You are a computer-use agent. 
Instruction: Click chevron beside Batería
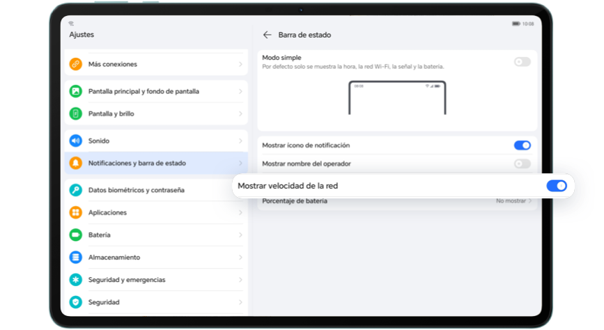(x=240, y=235)
